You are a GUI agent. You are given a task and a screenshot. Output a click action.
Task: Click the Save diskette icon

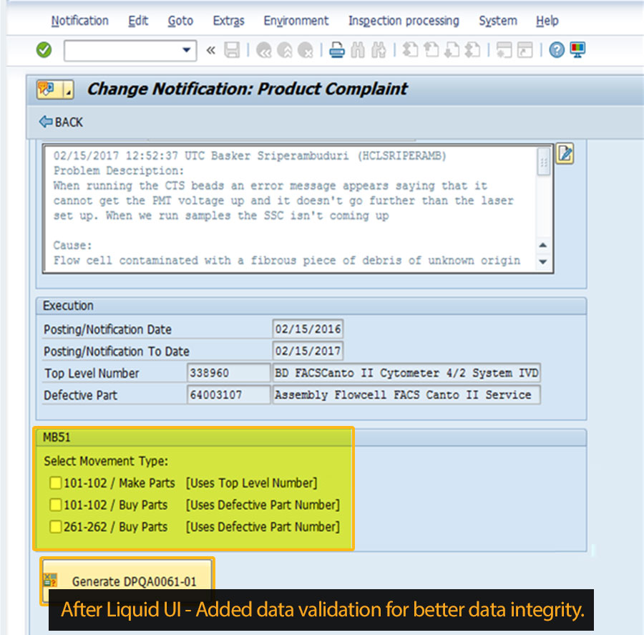[x=232, y=50]
